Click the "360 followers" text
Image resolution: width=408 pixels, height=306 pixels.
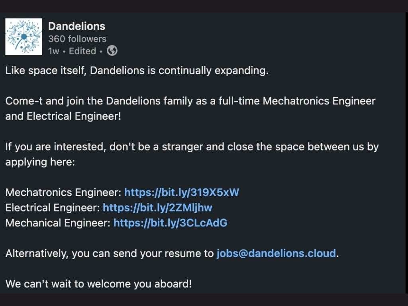click(77, 39)
